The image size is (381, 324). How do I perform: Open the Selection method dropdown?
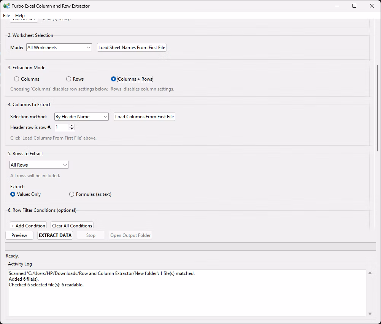pyautogui.click(x=81, y=117)
